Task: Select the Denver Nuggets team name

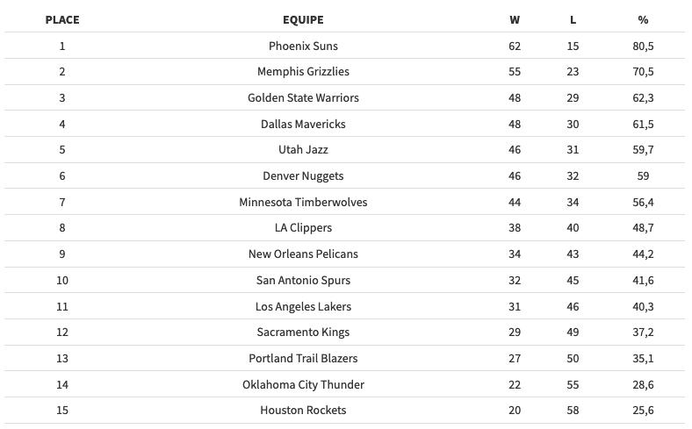Action: [x=303, y=176]
